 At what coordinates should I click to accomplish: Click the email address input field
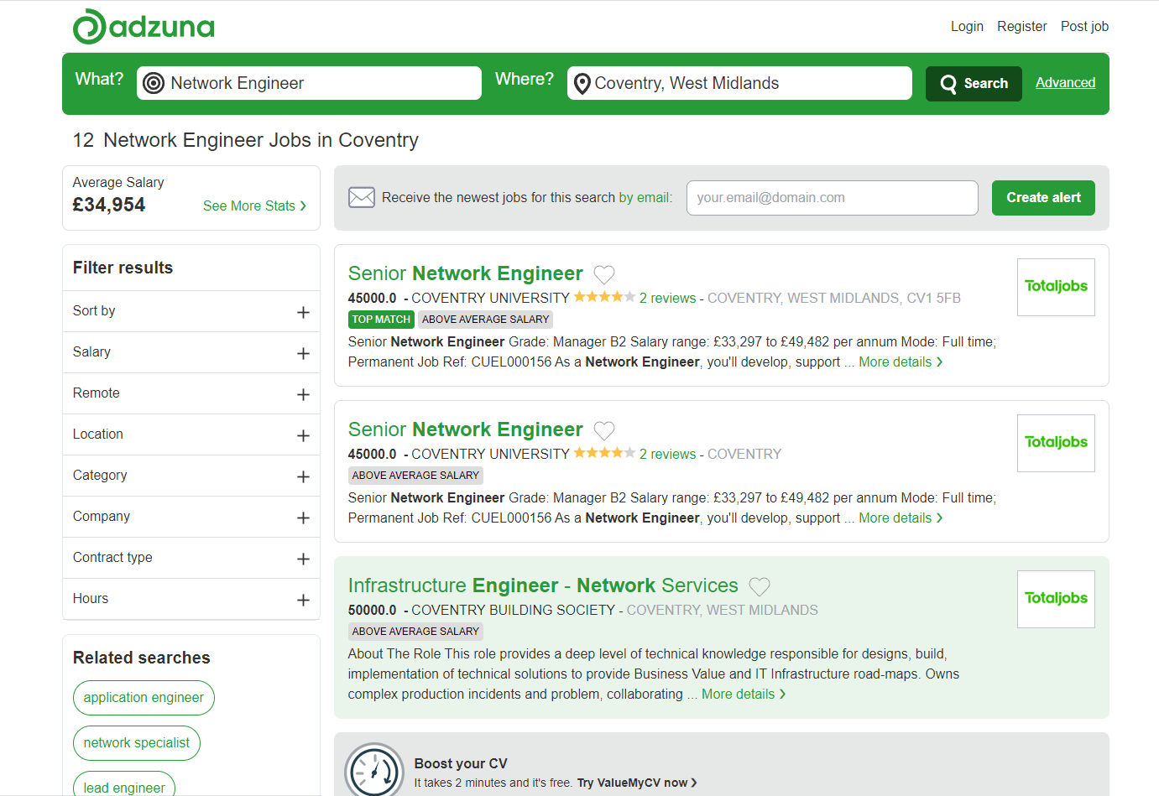point(832,198)
